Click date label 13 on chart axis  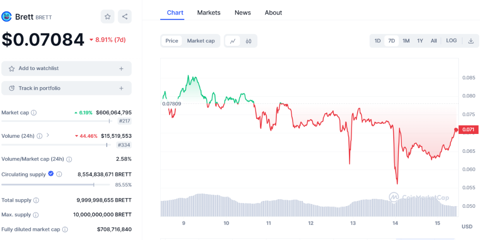point(353,224)
